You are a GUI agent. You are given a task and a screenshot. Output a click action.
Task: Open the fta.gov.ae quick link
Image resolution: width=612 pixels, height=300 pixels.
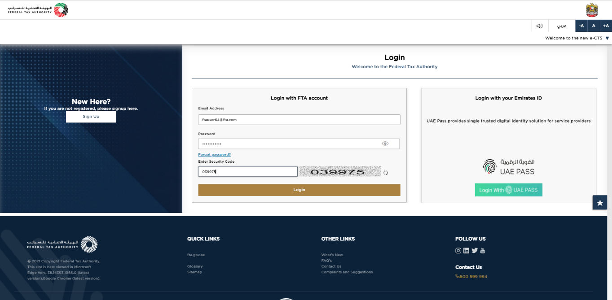196,255
